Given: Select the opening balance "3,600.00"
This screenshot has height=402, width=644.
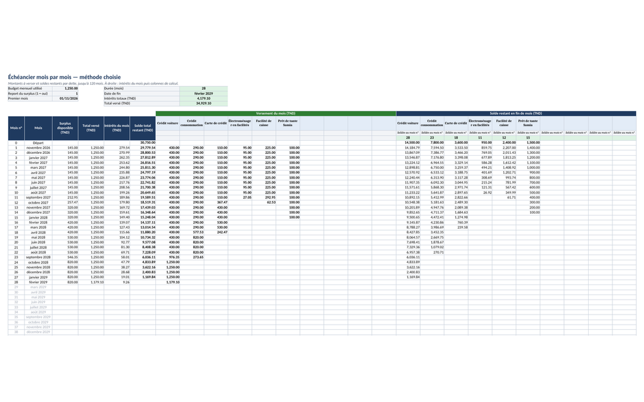Looking at the screenshot, I should 461,143.
